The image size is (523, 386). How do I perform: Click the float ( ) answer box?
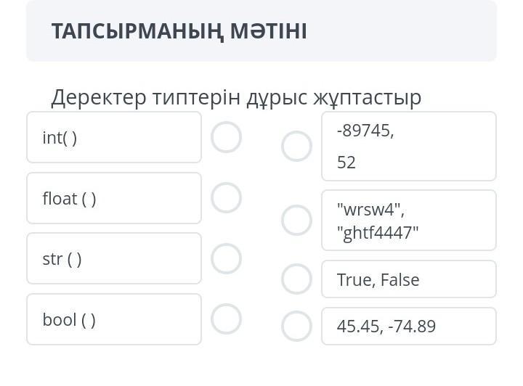tap(114, 198)
